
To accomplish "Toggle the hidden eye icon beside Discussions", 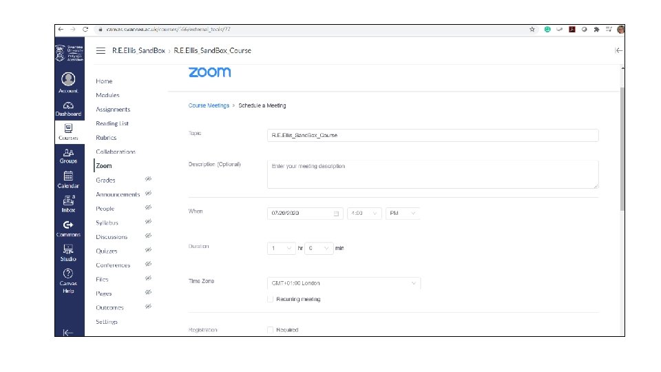I will coord(148,236).
